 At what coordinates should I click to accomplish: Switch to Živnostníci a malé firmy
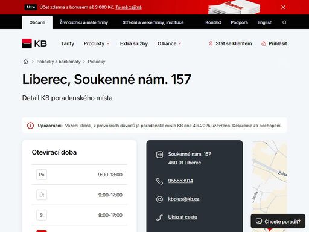(x=84, y=22)
